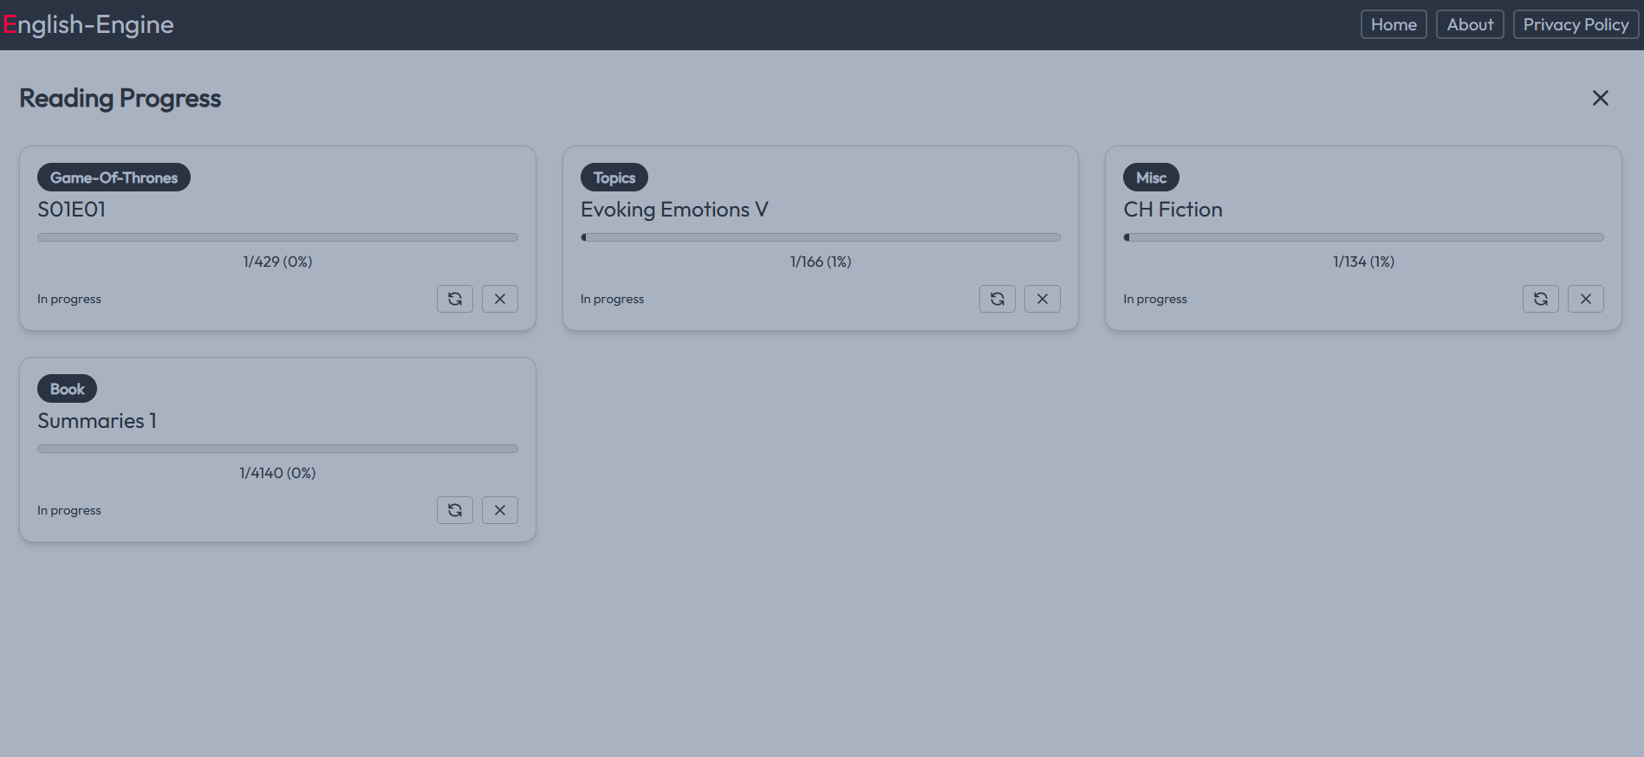The height and width of the screenshot is (757, 1644).
Task: Close the Reading Progress panel
Action: click(1601, 98)
